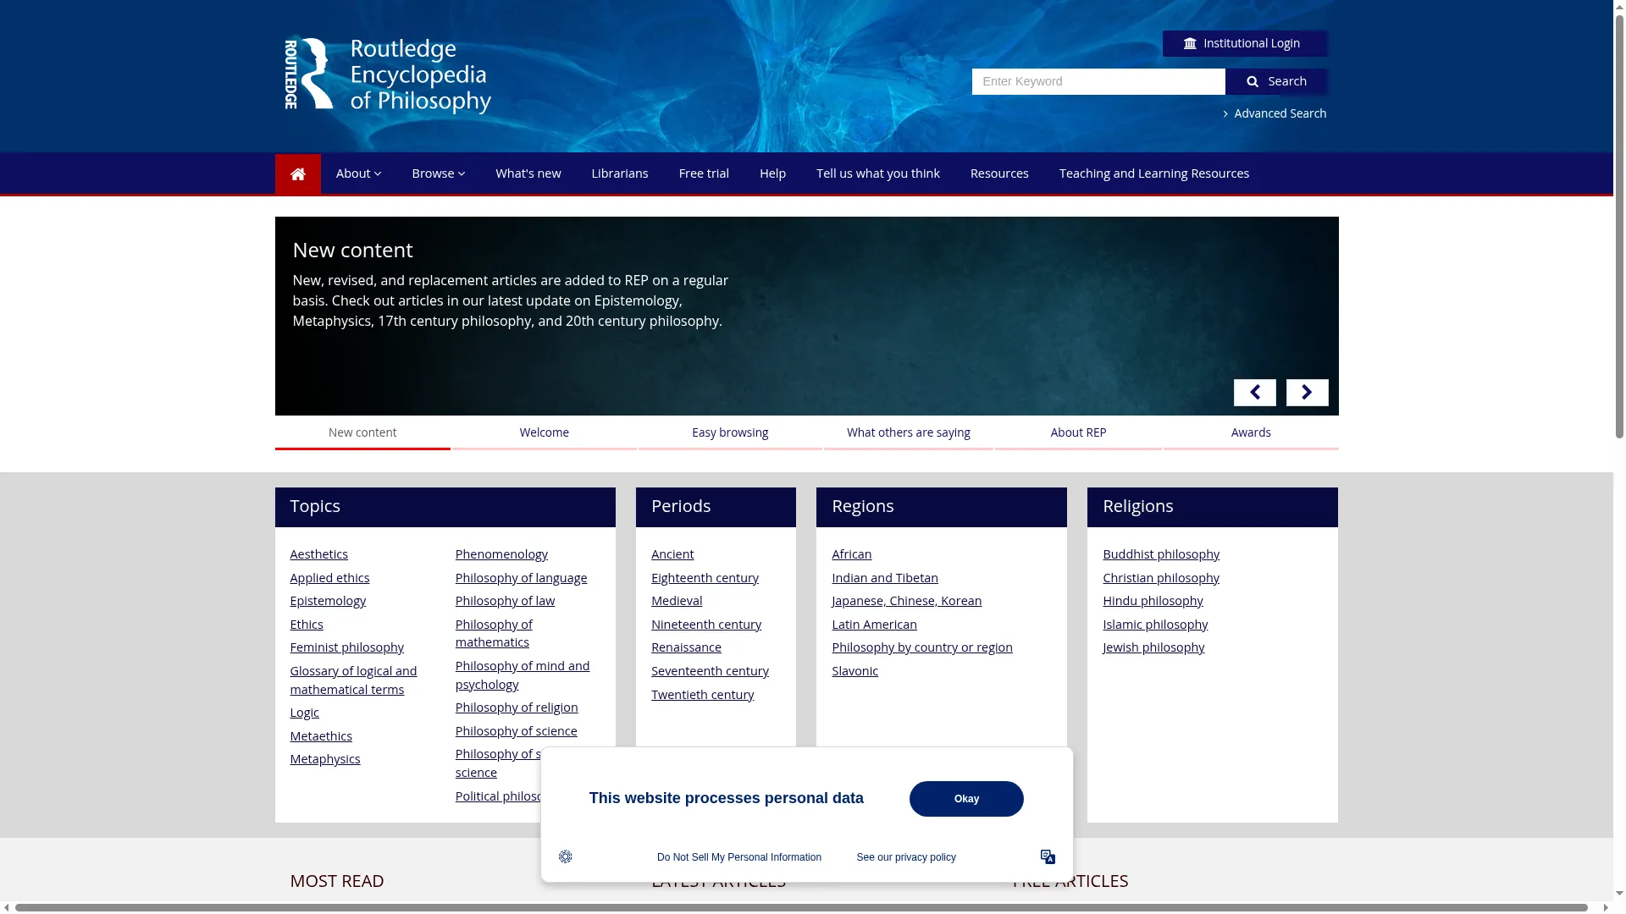
Task: Open the Help menu item
Action: click(x=772, y=173)
